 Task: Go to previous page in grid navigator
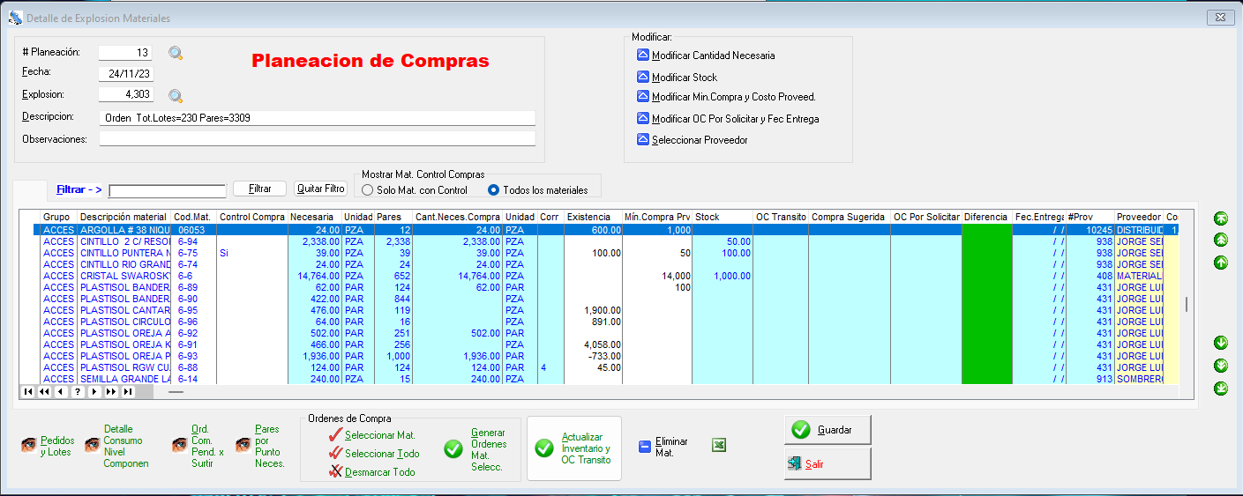[x=44, y=392]
